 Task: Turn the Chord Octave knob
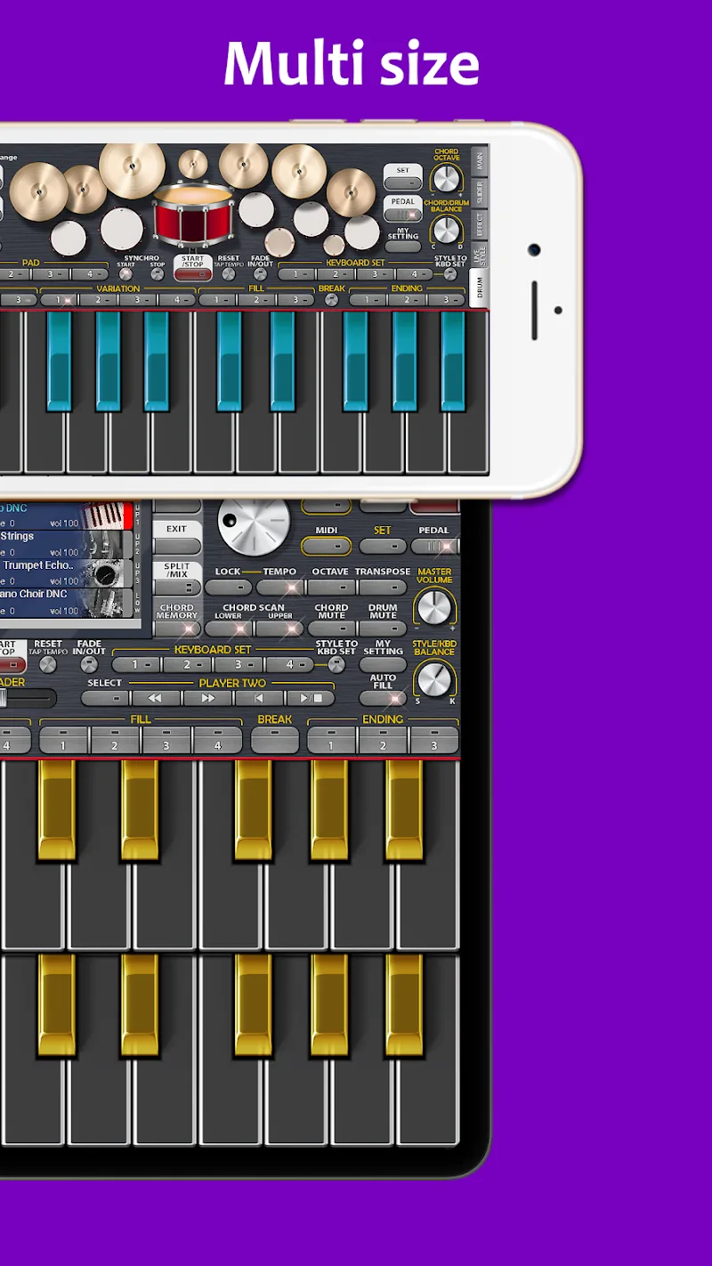click(446, 180)
